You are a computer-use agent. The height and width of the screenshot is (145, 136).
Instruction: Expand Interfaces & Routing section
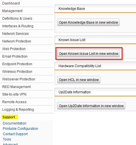[x=26, y=26]
